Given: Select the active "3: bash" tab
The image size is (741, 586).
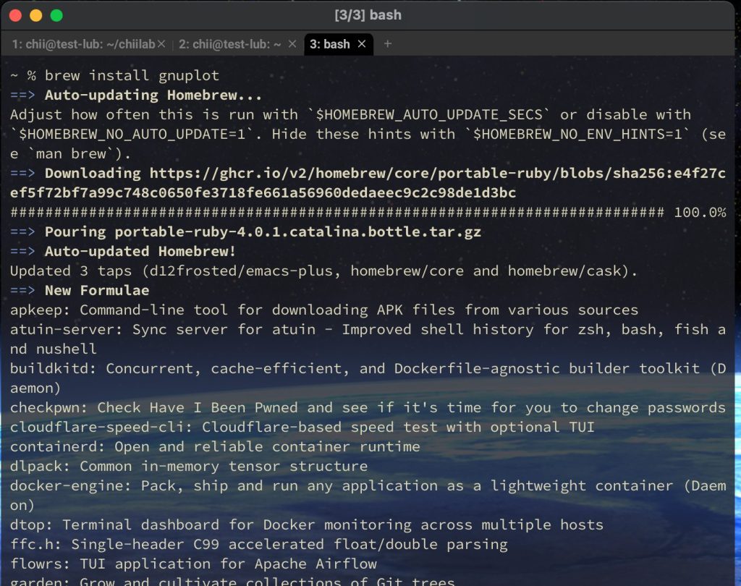Looking at the screenshot, I should point(329,44).
